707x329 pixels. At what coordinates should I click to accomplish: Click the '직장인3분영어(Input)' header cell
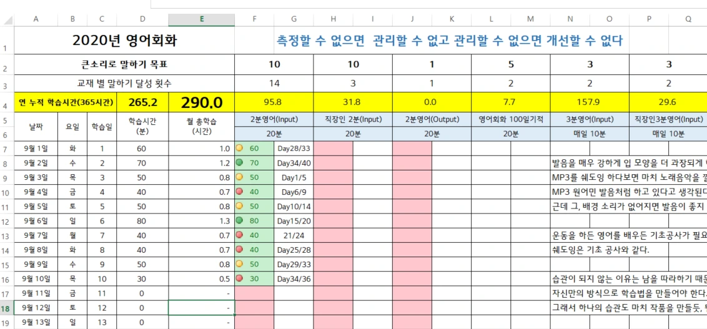pyautogui.click(x=668, y=119)
